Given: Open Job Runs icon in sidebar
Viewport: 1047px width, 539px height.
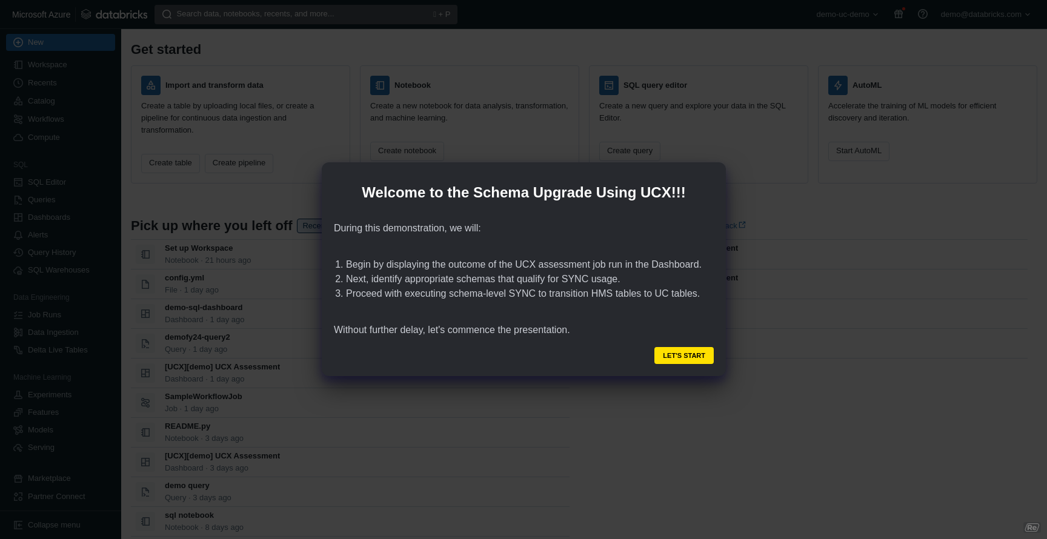Looking at the screenshot, I should (18, 315).
